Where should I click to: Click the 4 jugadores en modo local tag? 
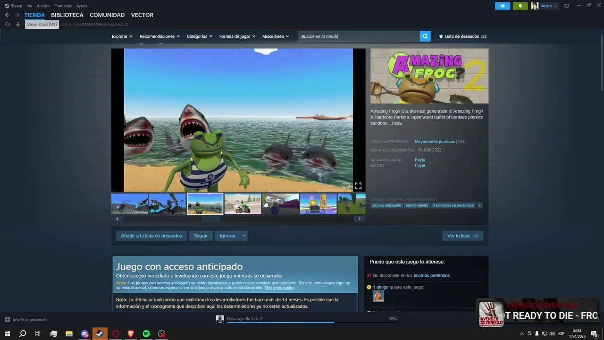click(x=453, y=205)
